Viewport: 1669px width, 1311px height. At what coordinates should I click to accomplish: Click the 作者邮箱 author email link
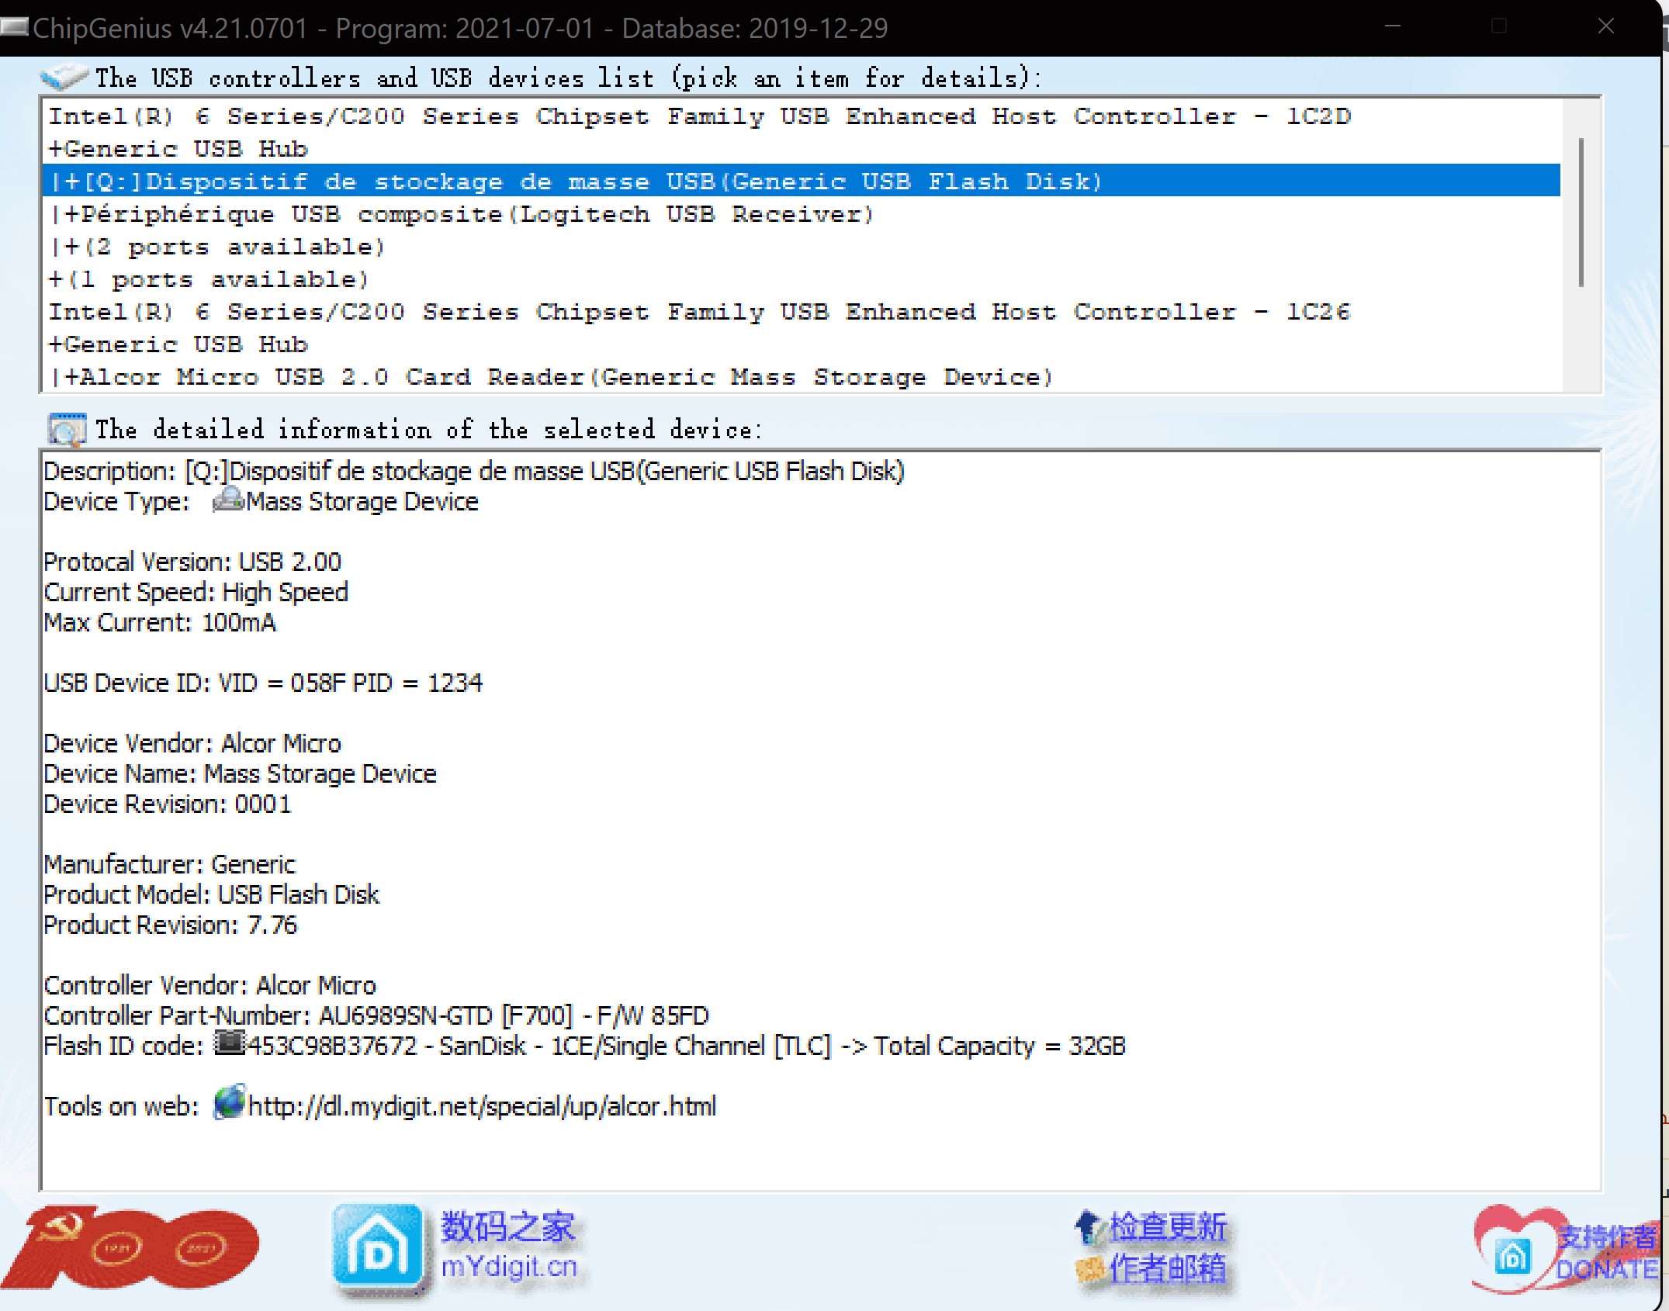[x=1168, y=1268]
